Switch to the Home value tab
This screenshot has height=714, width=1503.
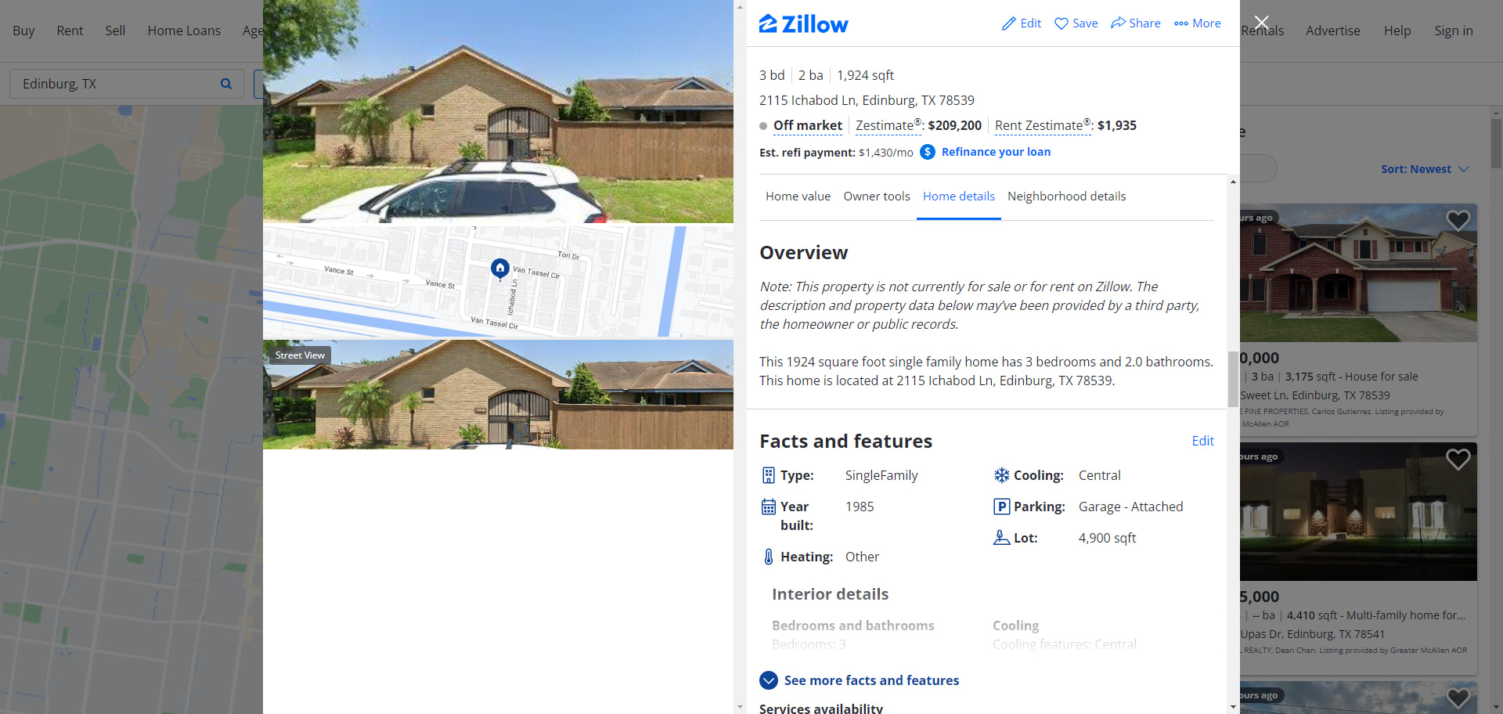[798, 197]
